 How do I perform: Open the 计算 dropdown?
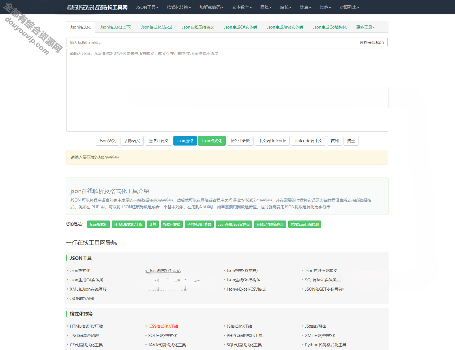[x=306, y=7]
